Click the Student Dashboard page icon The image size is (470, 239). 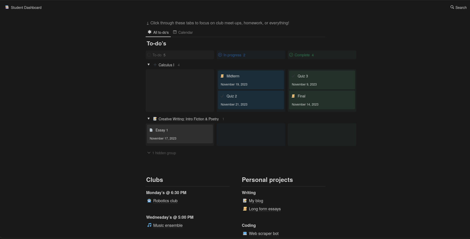click(x=7, y=7)
